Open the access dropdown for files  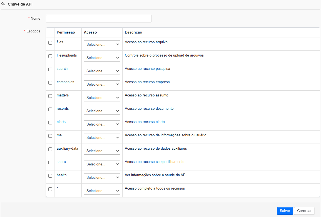(102, 44)
